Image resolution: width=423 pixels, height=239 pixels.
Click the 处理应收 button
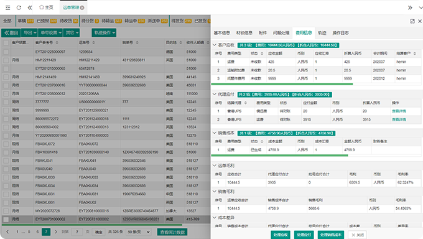click(x=281, y=235)
